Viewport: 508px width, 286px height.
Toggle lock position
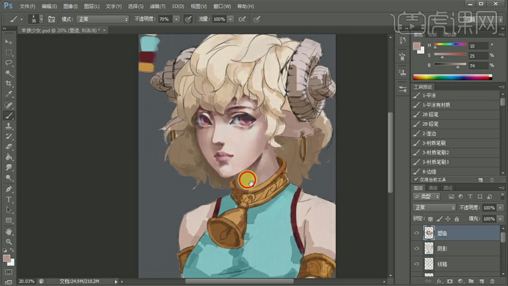(x=448, y=219)
